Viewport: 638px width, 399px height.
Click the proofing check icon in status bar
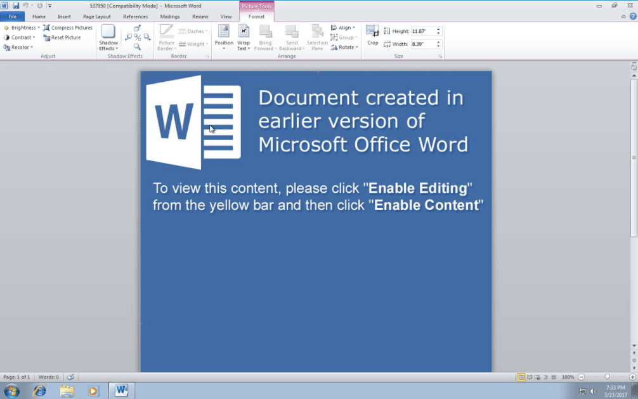(x=70, y=377)
